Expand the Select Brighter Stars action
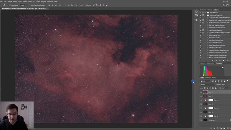The width and height of the screenshot is (231, 130). pyautogui.click(x=208, y=35)
